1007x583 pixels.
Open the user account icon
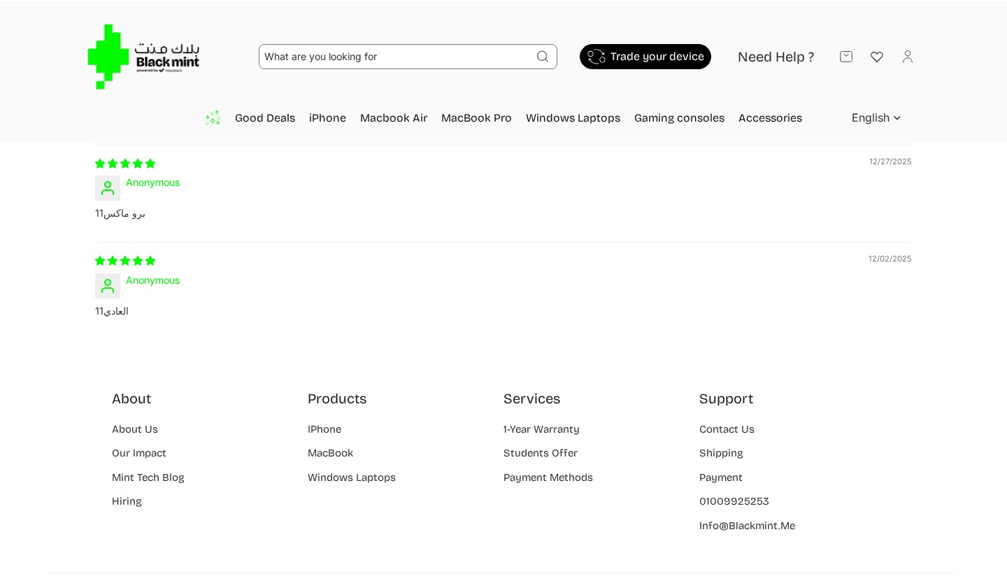(908, 57)
